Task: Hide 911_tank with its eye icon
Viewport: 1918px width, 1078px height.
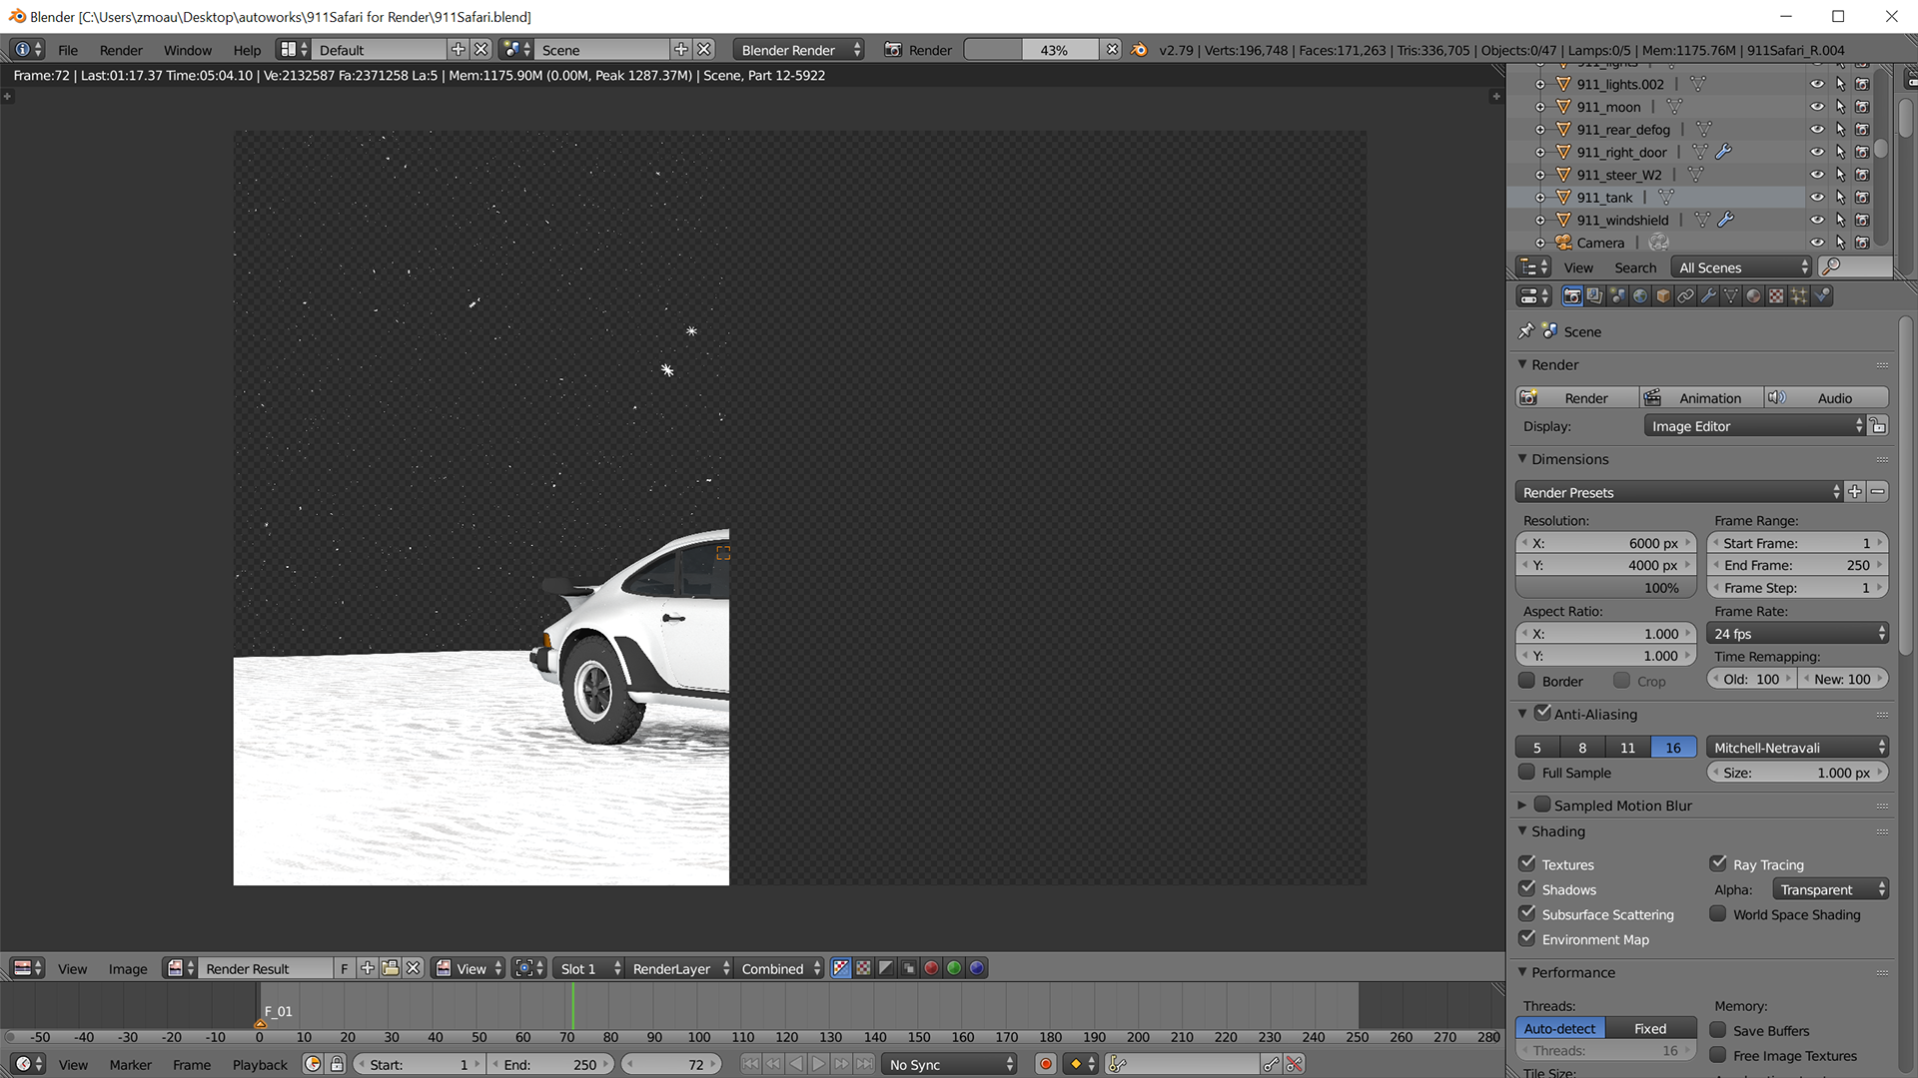Action: tap(1817, 198)
